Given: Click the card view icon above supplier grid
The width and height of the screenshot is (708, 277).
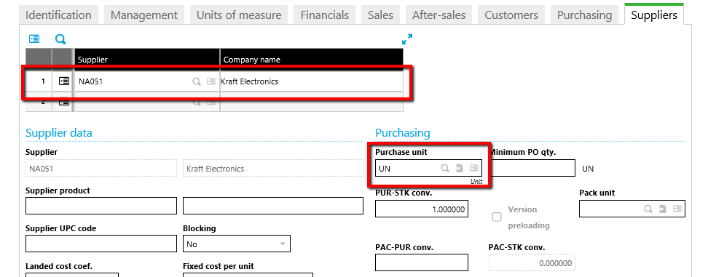Looking at the screenshot, I should [34, 39].
